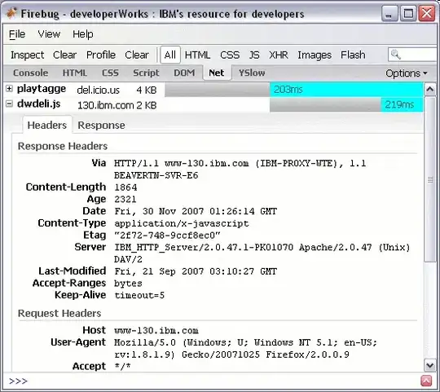The image size is (440, 392).
Task: Click the Content-Length value 1864
Action: 125,187
